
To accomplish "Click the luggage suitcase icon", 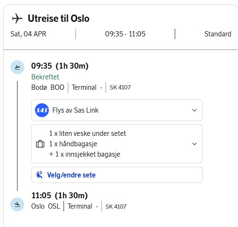I will point(41,144).
